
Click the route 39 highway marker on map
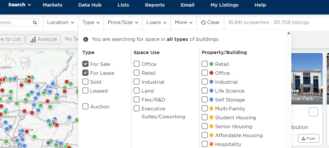[x=71, y=54]
